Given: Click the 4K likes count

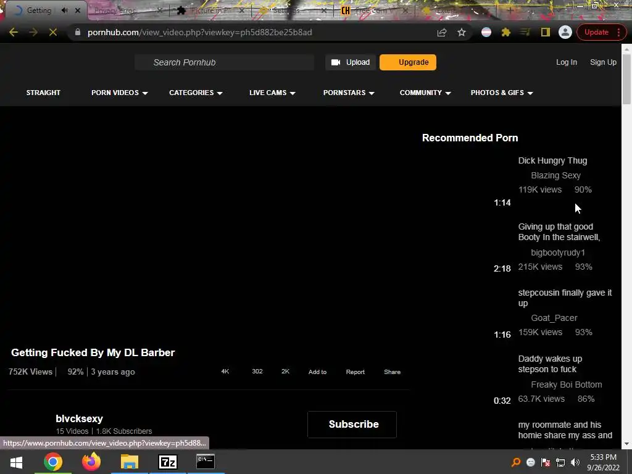Looking at the screenshot, I should tap(225, 371).
